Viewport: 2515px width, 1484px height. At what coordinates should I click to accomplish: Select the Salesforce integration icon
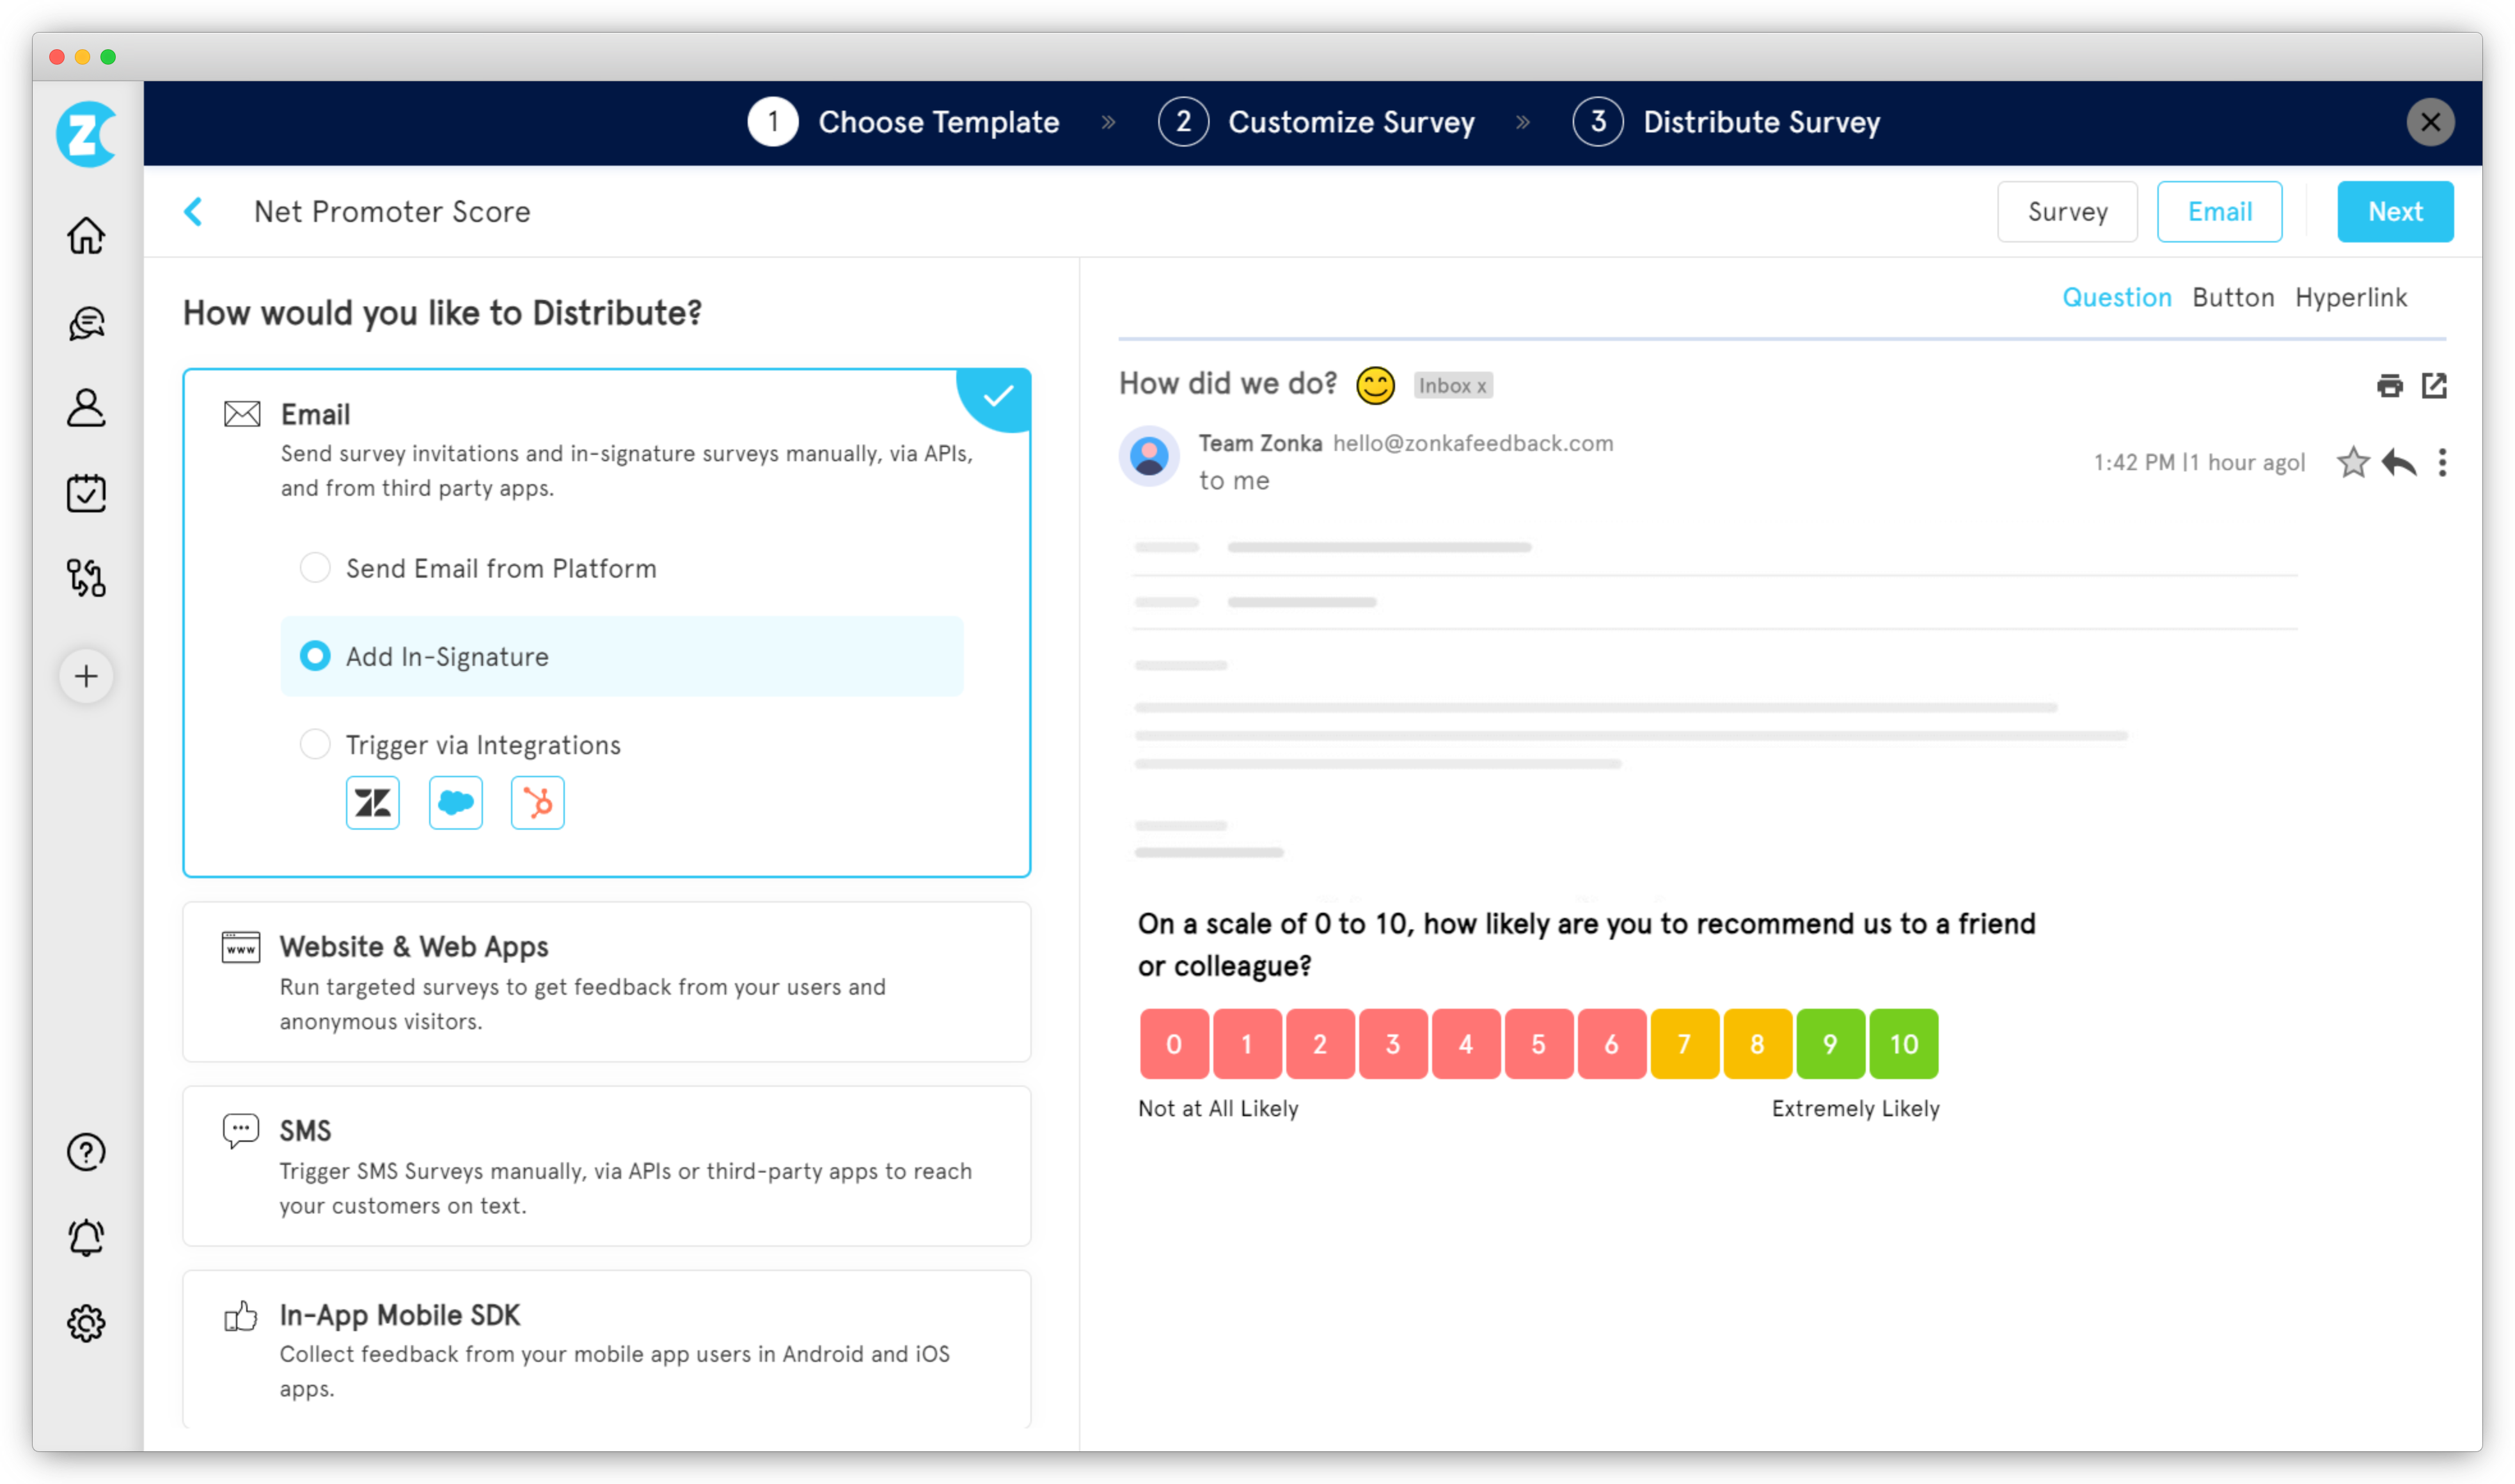[455, 802]
